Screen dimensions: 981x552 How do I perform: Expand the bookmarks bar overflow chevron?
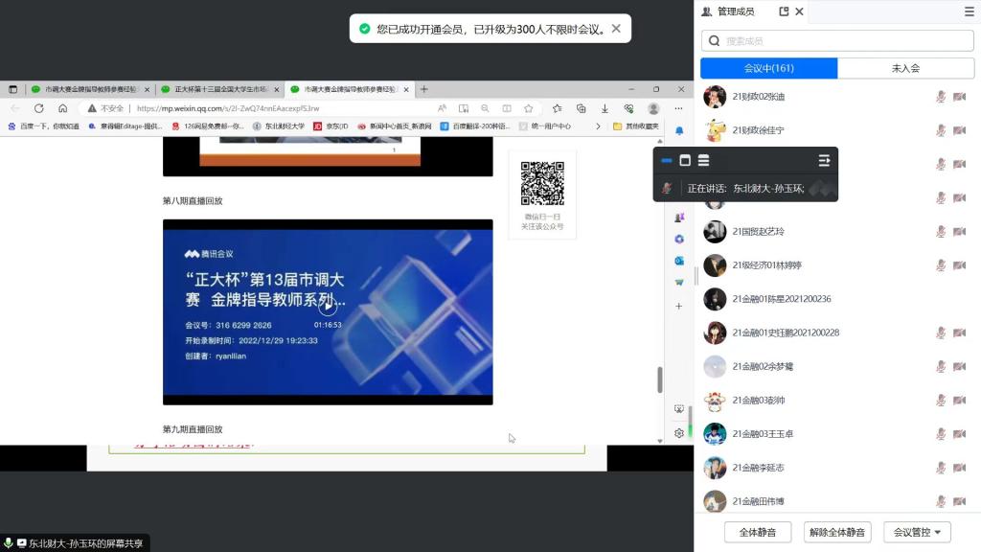pyautogui.click(x=599, y=126)
